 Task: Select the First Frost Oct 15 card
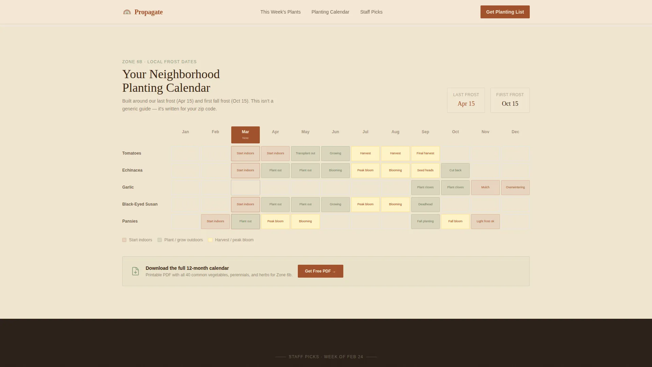click(510, 100)
